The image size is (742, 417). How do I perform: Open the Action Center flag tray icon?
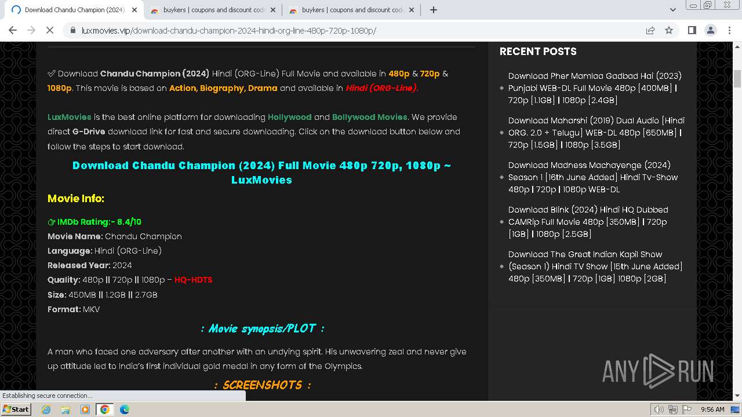(686, 409)
